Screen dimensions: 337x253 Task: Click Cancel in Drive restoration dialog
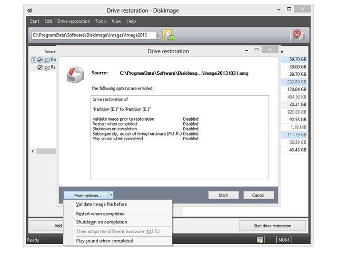coord(258,195)
